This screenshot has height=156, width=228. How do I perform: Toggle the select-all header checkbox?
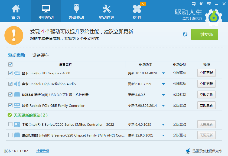pyautogui.click(x=10, y=64)
